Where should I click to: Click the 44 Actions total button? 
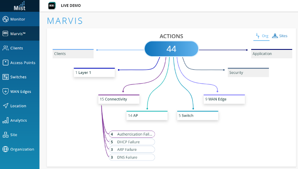click(171, 49)
